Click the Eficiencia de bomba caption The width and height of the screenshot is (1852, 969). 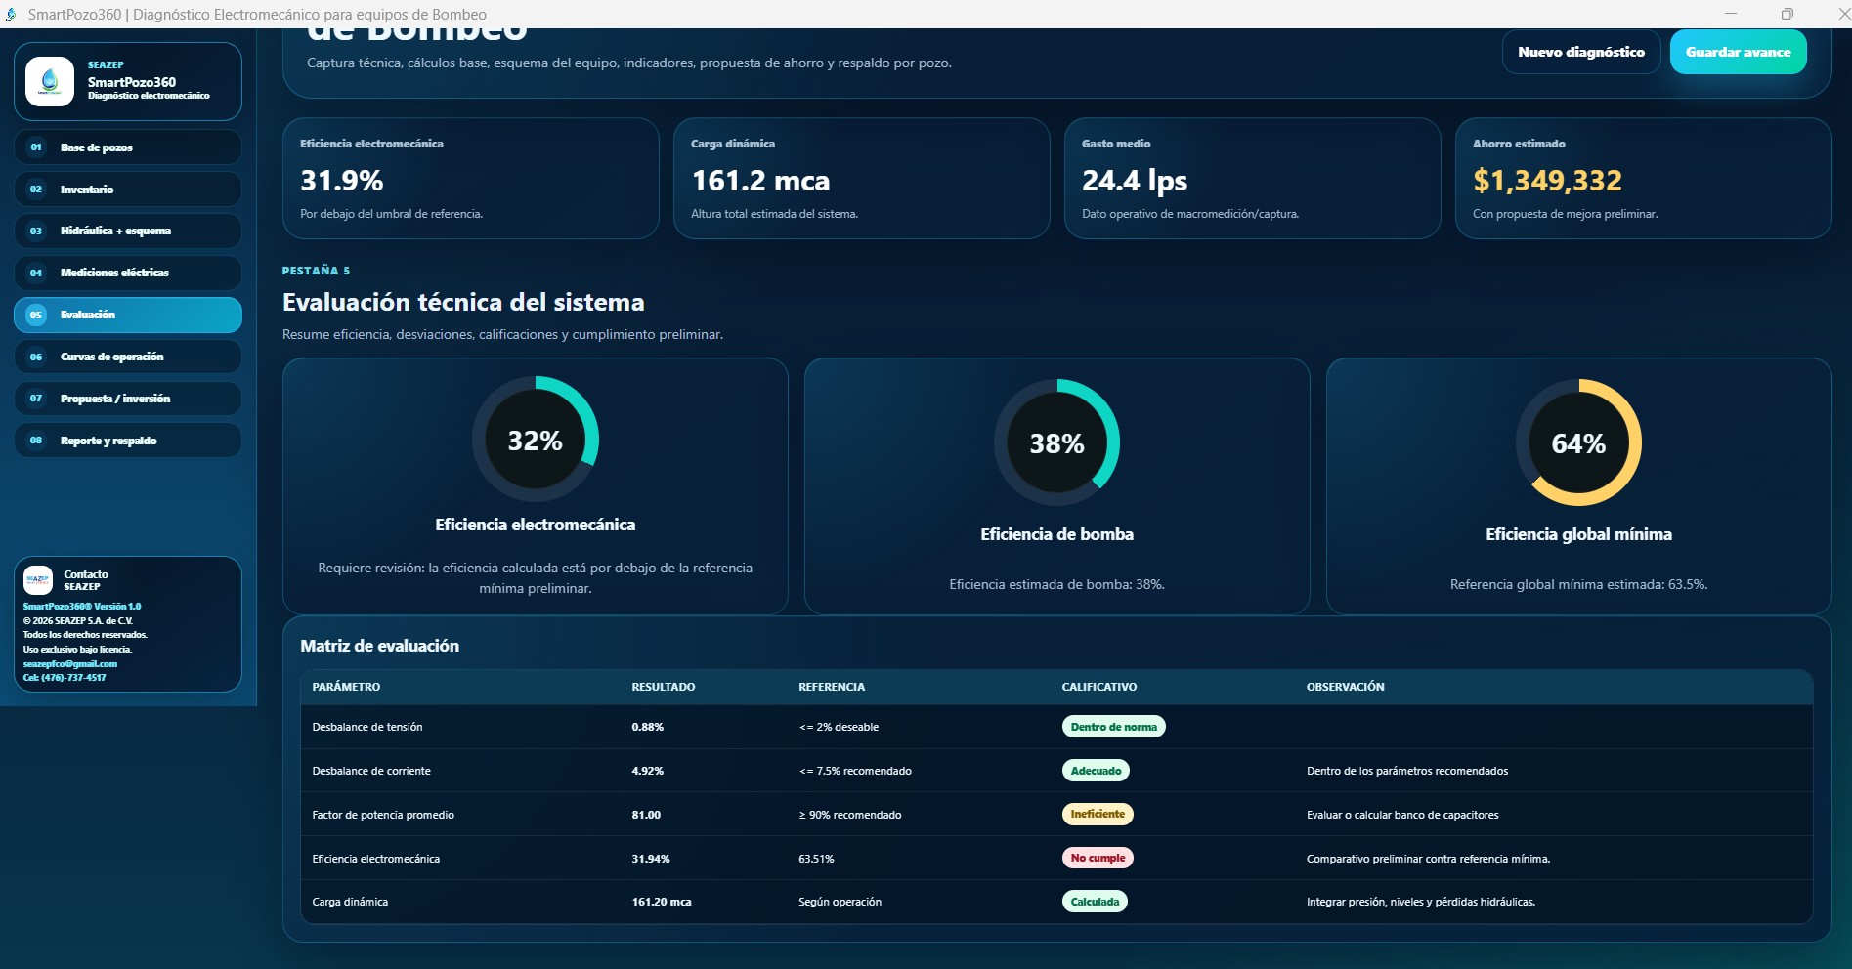pos(1057,534)
